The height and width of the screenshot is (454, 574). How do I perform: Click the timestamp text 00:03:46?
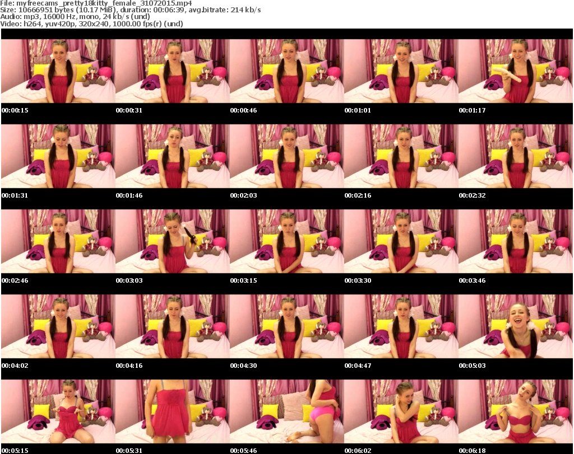(x=472, y=280)
